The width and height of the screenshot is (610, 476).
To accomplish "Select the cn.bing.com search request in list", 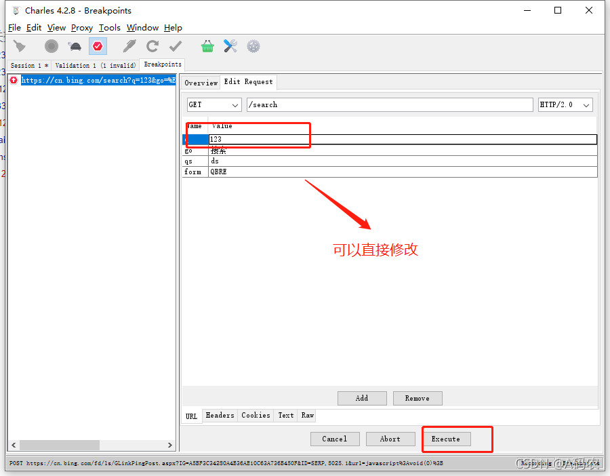I will [x=98, y=80].
